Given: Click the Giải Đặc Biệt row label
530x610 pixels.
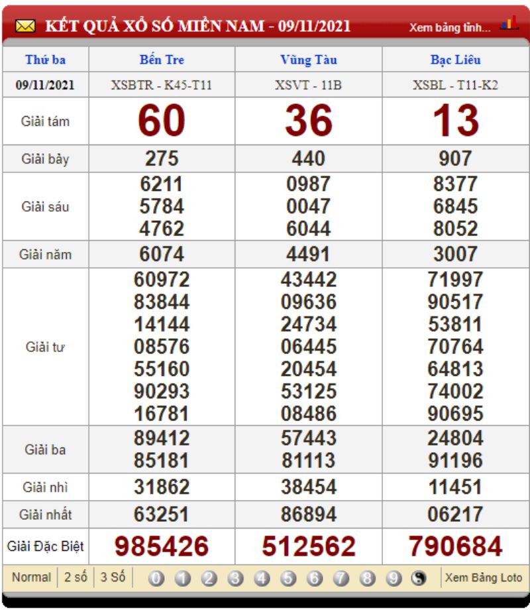Looking at the screenshot, I should click(x=46, y=546).
